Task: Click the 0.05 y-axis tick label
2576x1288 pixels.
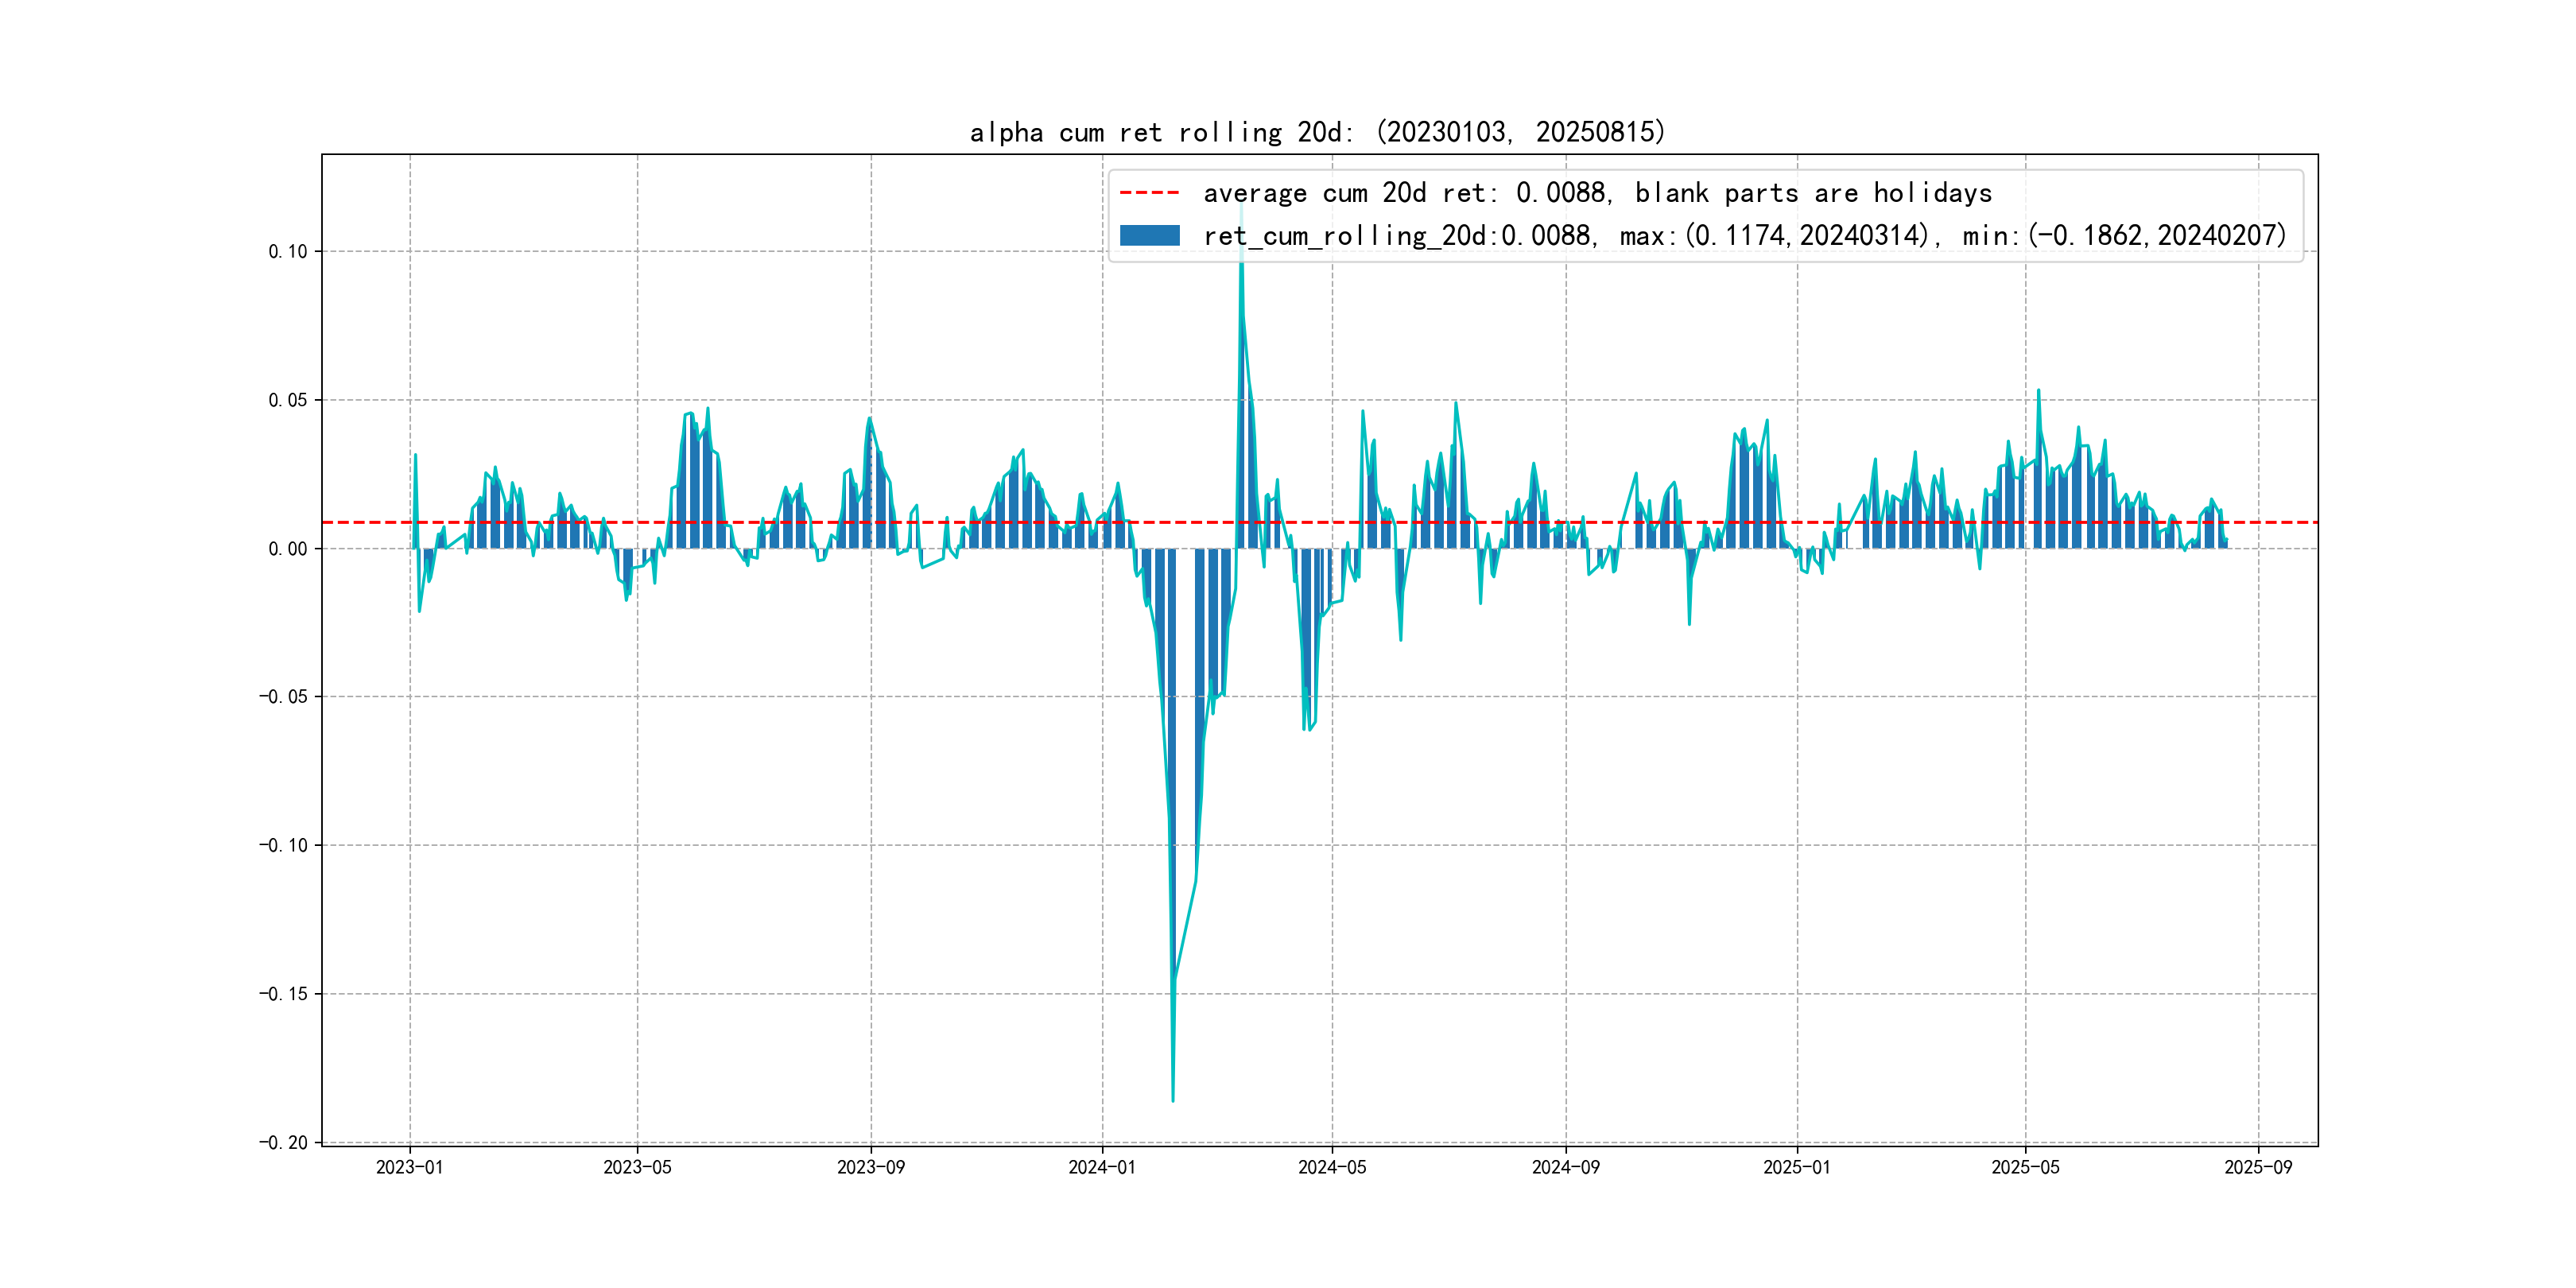Action: click(x=287, y=400)
